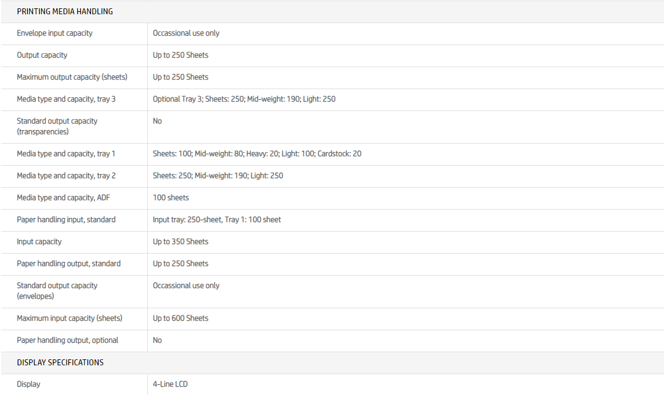Click the value starting with Optional Tray 3
Viewport: 664px width, 395px height.
pyautogui.click(x=244, y=99)
